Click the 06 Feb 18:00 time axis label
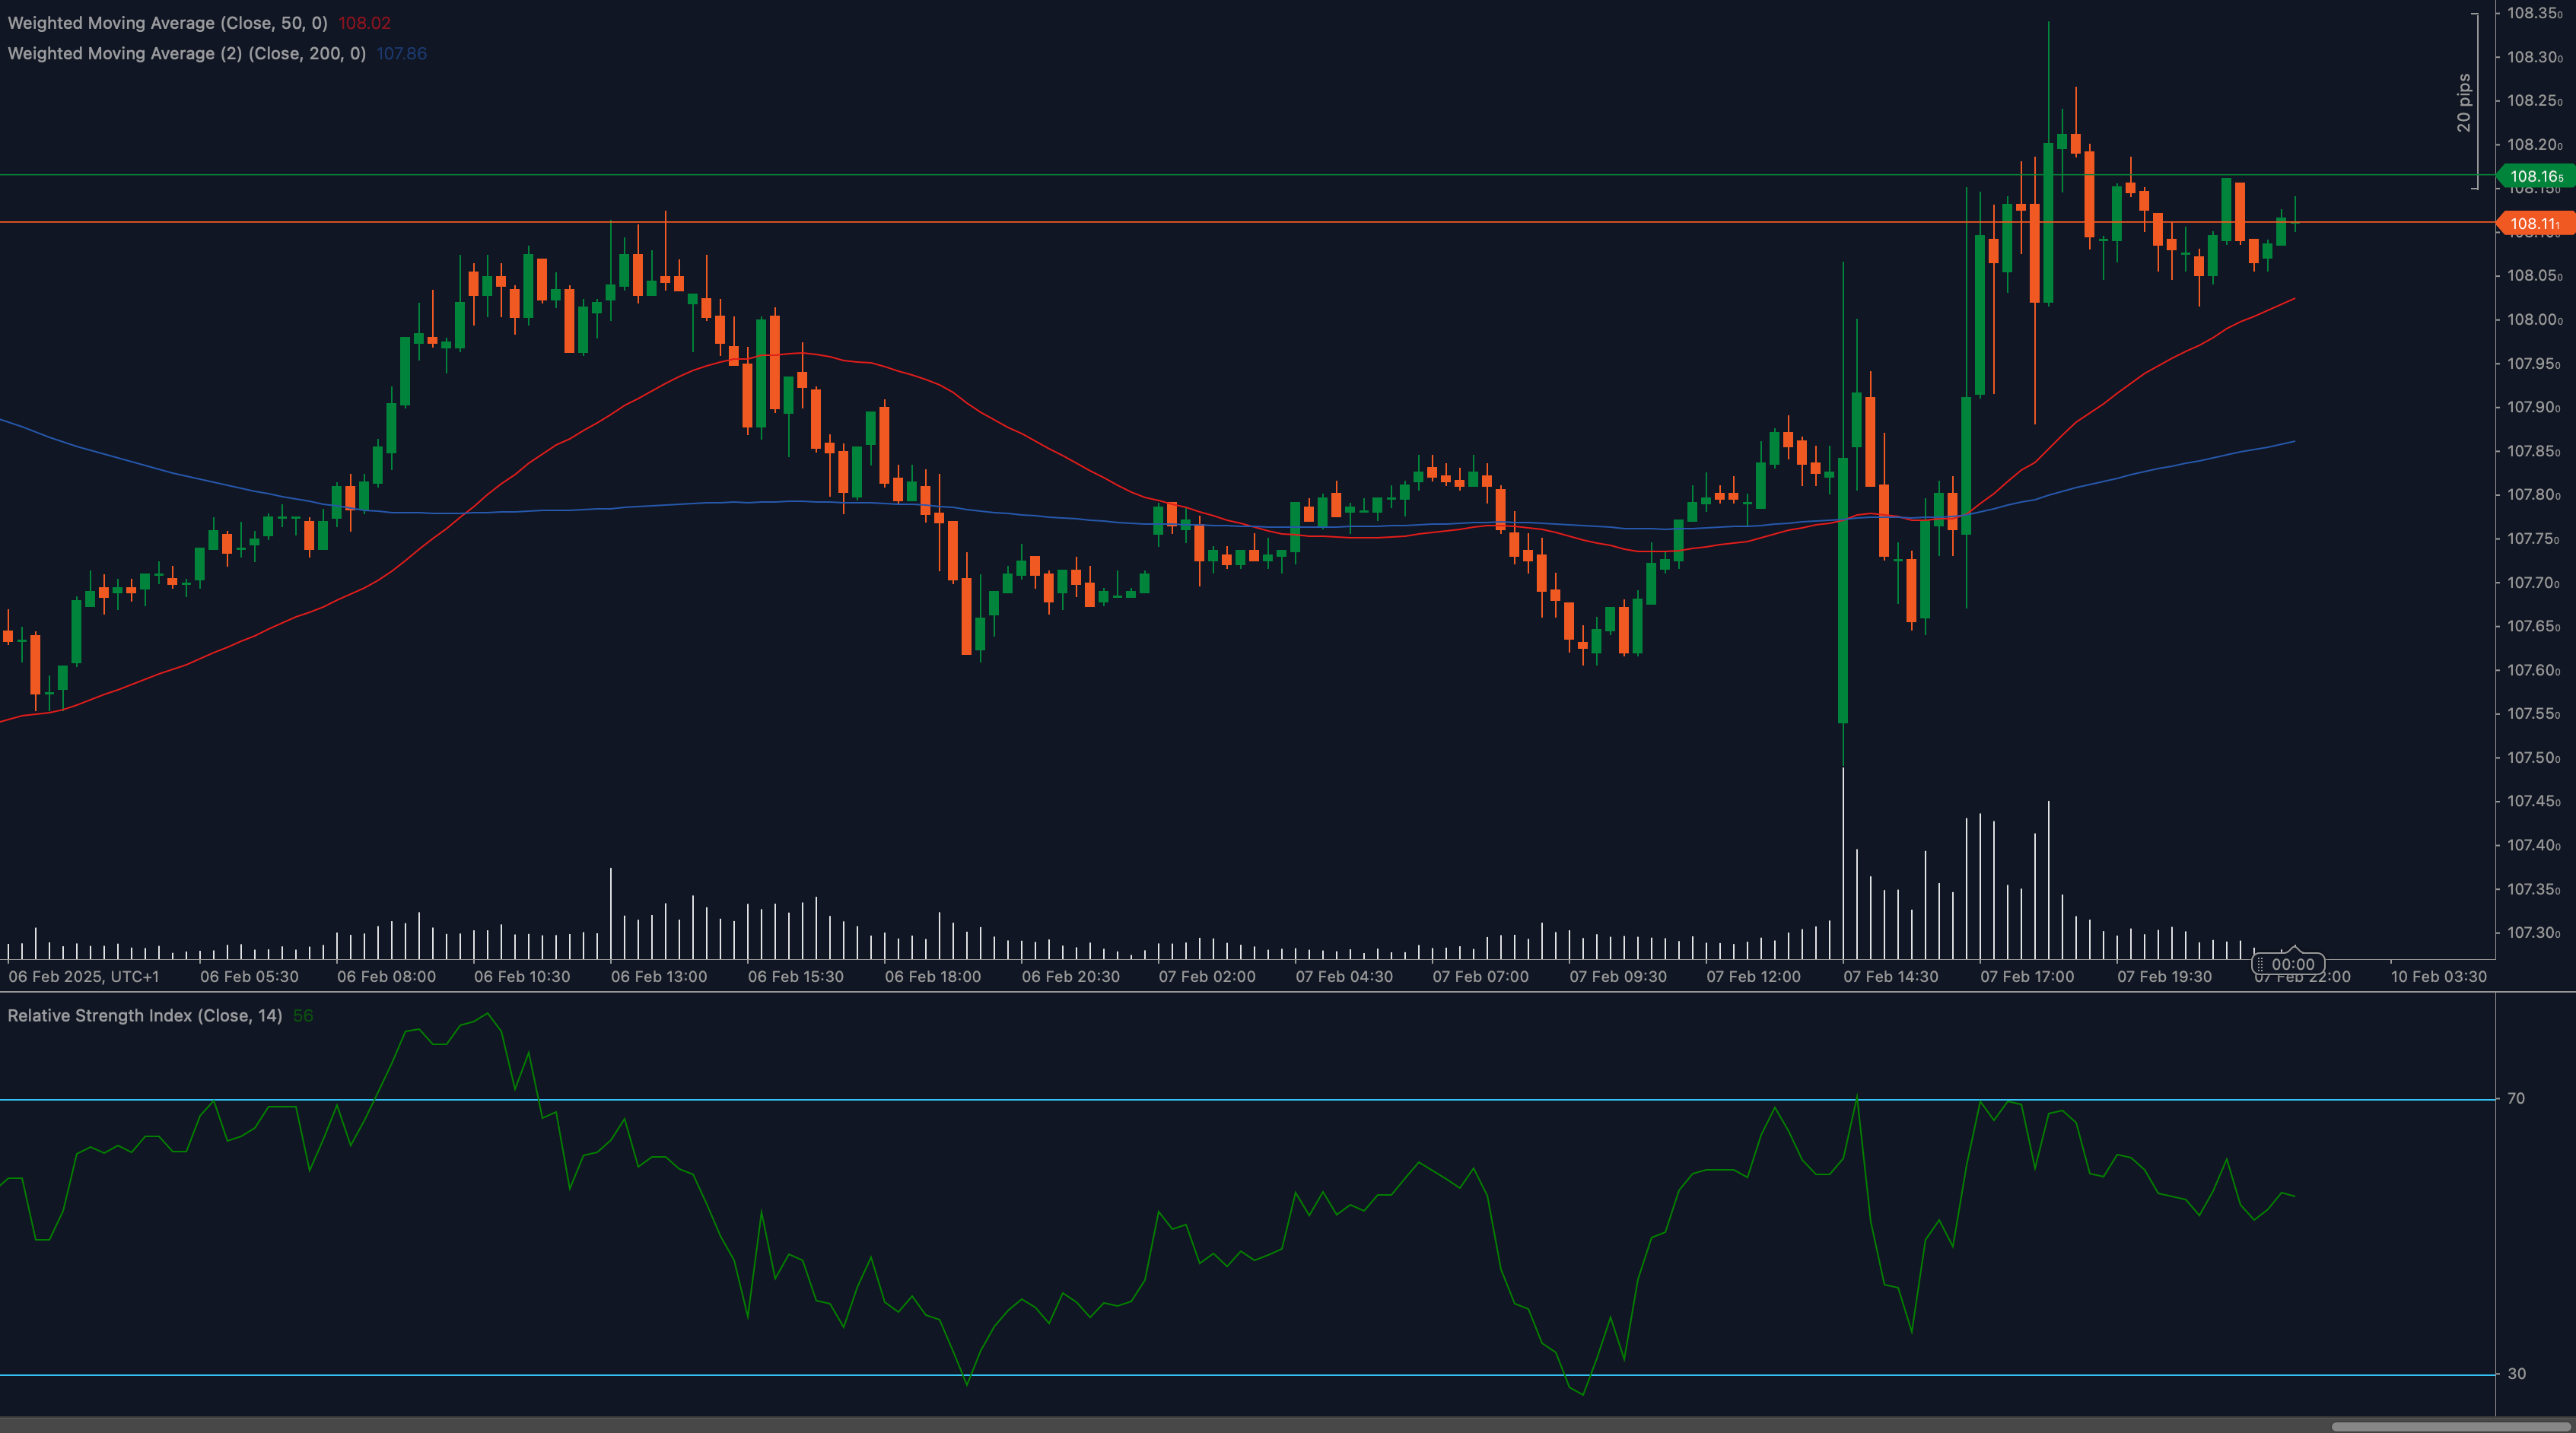Screen dimensions: 2576x1433 click(933, 976)
